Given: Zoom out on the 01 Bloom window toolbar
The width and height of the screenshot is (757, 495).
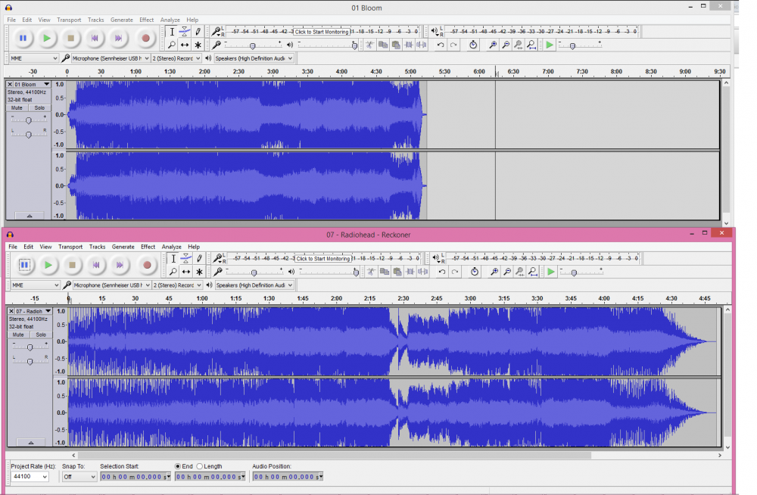Looking at the screenshot, I should coord(506,45).
